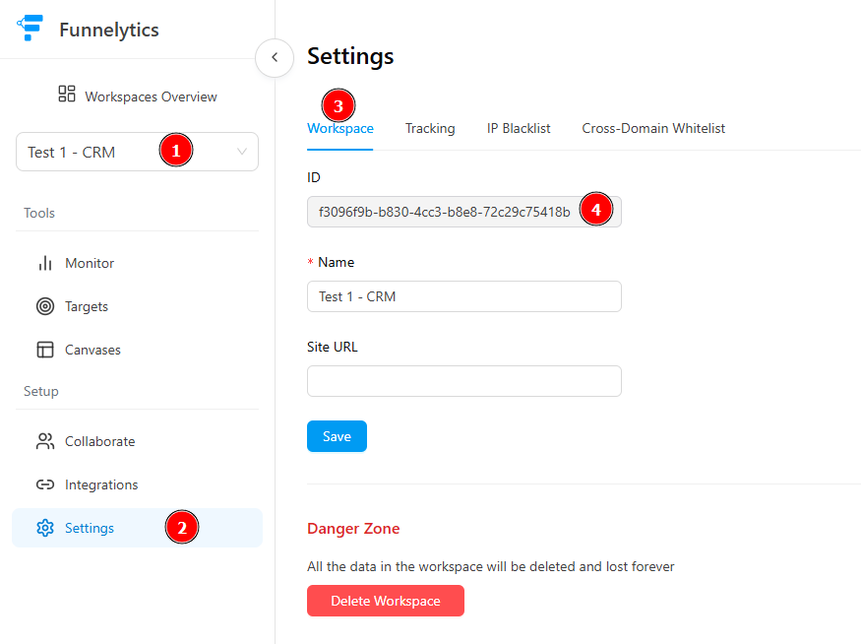This screenshot has height=644, width=861.
Task: Click the Targets bullseye icon
Action: tap(45, 306)
